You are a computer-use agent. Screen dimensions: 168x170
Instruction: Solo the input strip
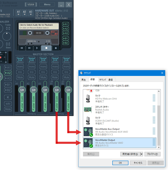8,104
